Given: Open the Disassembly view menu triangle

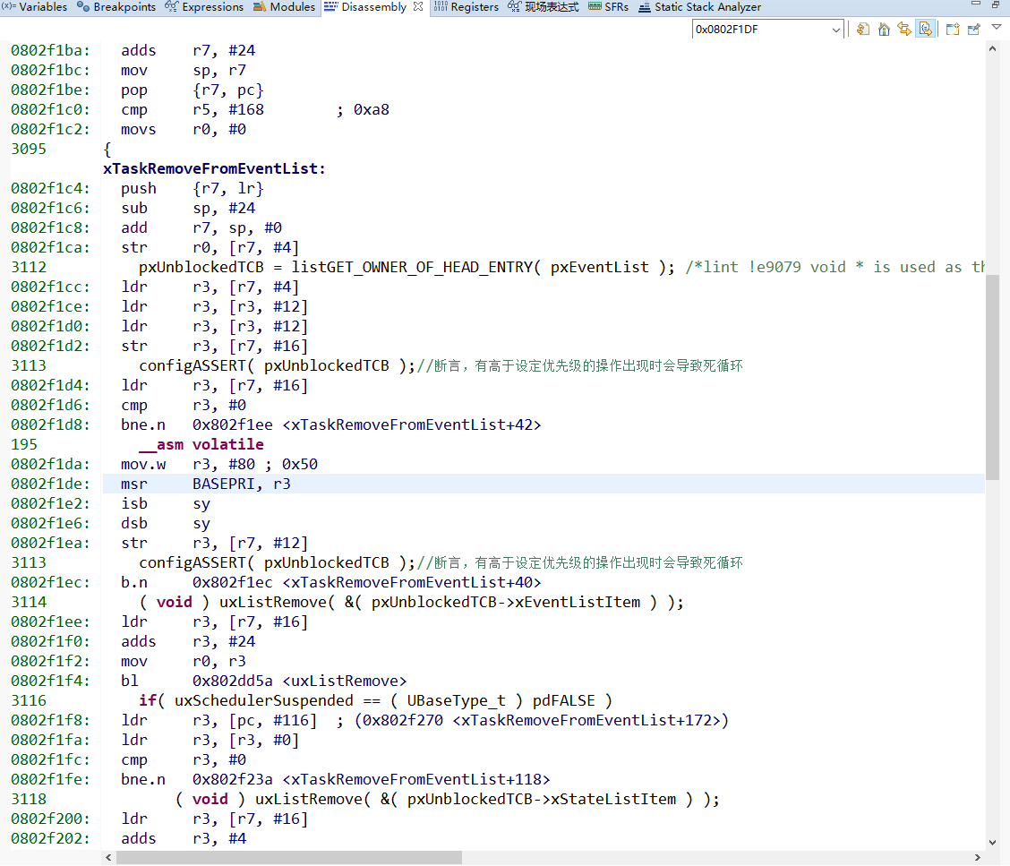Looking at the screenshot, I should click(x=996, y=29).
